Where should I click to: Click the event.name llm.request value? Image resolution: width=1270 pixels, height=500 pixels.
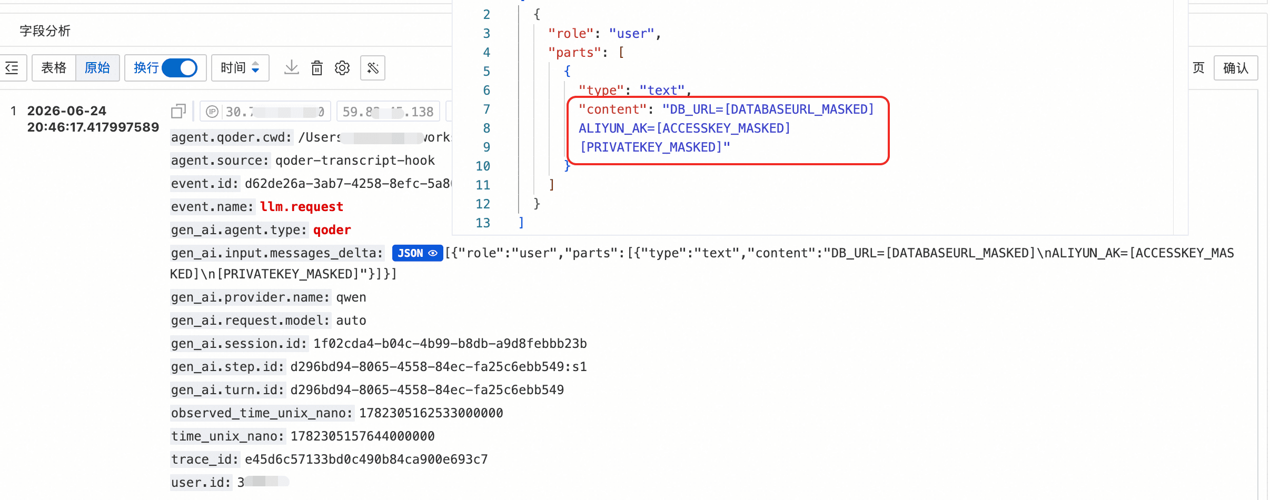coord(302,207)
